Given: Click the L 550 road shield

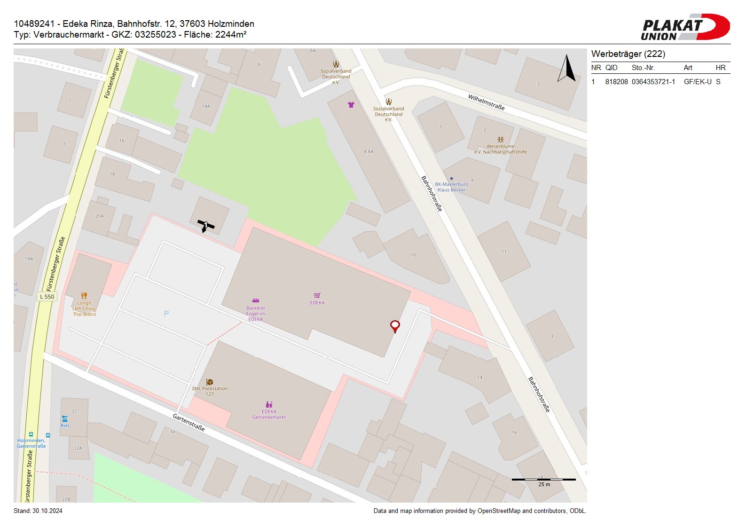Looking at the screenshot, I should tap(47, 297).
